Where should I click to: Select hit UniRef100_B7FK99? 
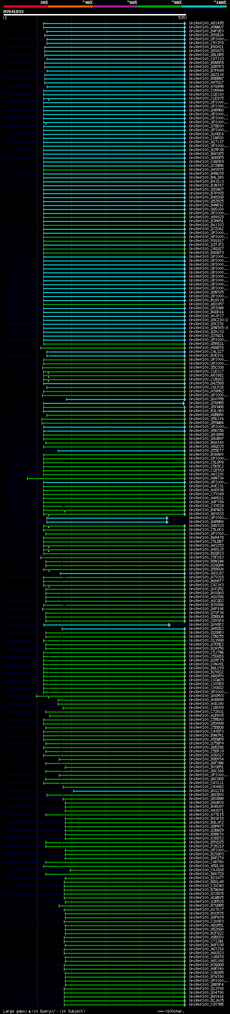(x=206, y=71)
